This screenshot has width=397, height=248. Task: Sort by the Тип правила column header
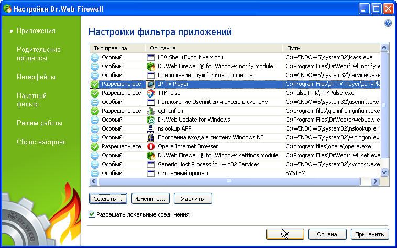pyautogui.click(x=117, y=48)
